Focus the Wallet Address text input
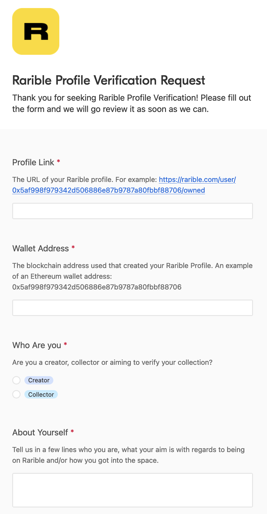The width and height of the screenshot is (267, 514). click(x=132, y=308)
